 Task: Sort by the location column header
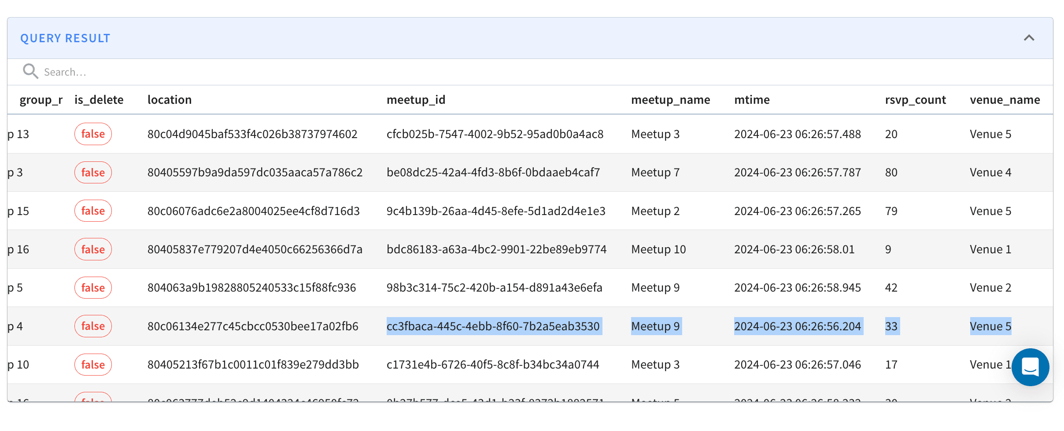[170, 100]
